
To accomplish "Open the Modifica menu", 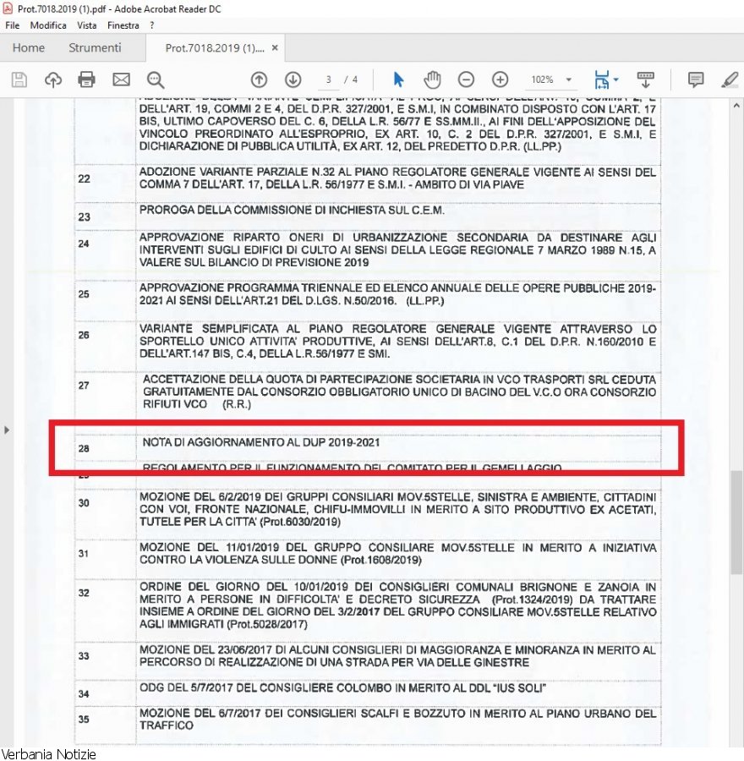I will [48, 25].
